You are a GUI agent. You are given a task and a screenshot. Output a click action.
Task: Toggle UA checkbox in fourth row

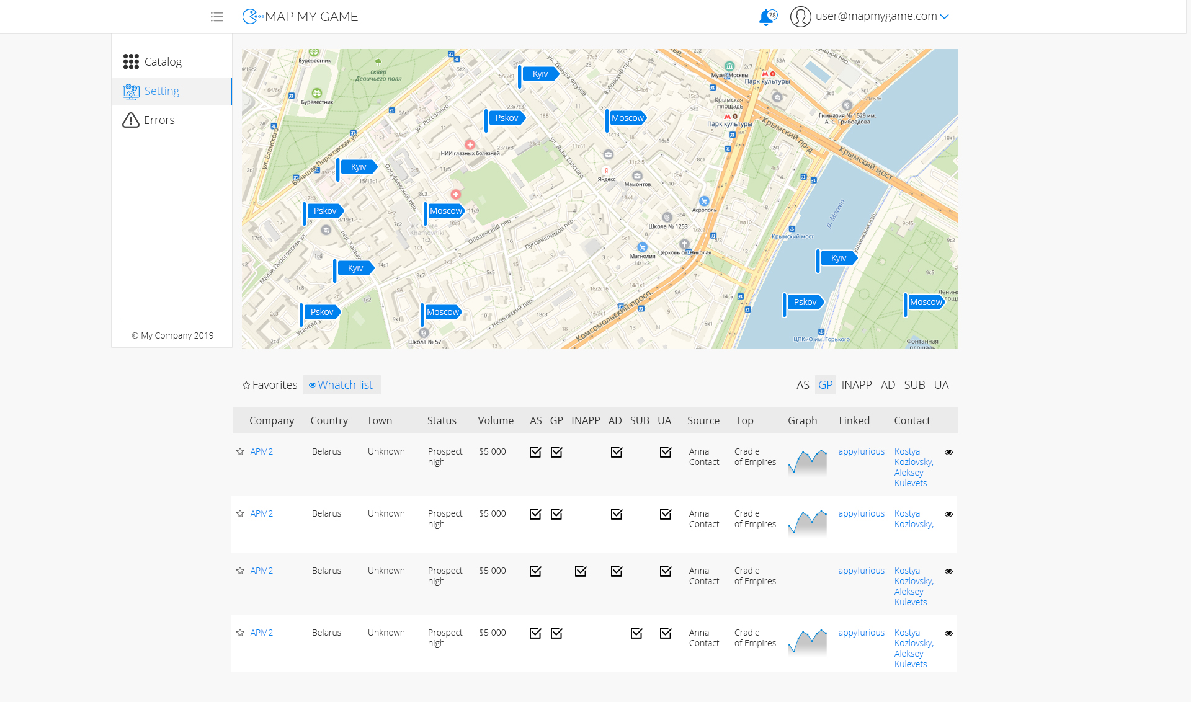coord(666,633)
